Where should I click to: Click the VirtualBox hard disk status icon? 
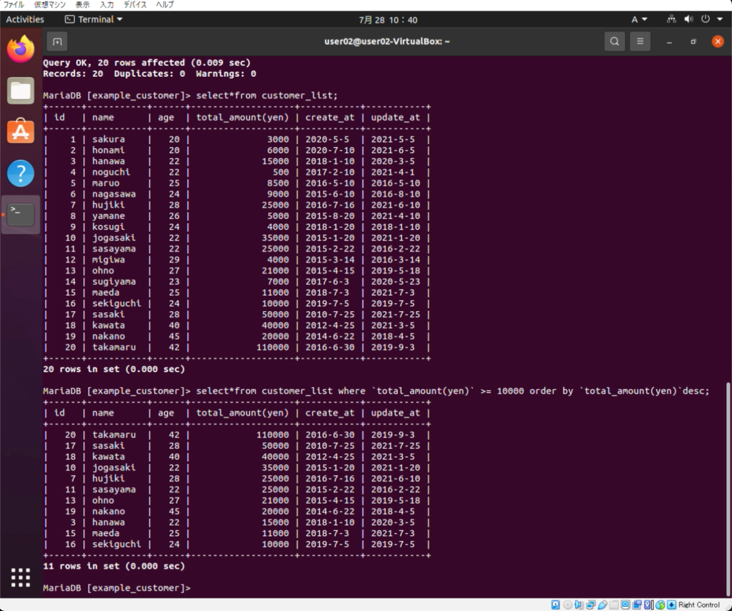tap(556, 605)
